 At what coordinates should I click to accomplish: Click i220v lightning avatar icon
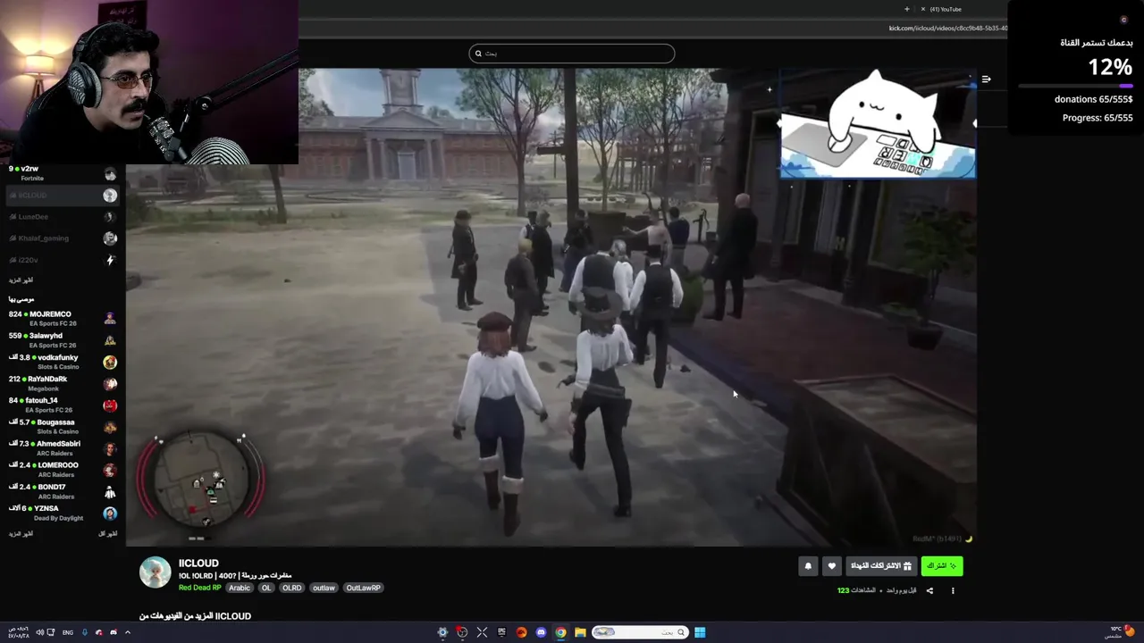tap(110, 260)
